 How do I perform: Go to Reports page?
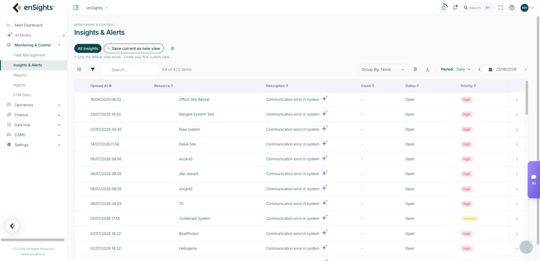pyautogui.click(x=20, y=75)
